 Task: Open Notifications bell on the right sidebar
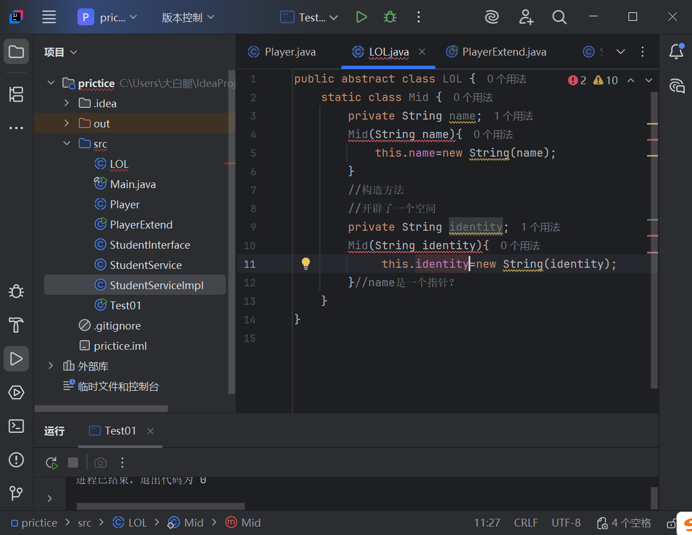[x=676, y=52]
